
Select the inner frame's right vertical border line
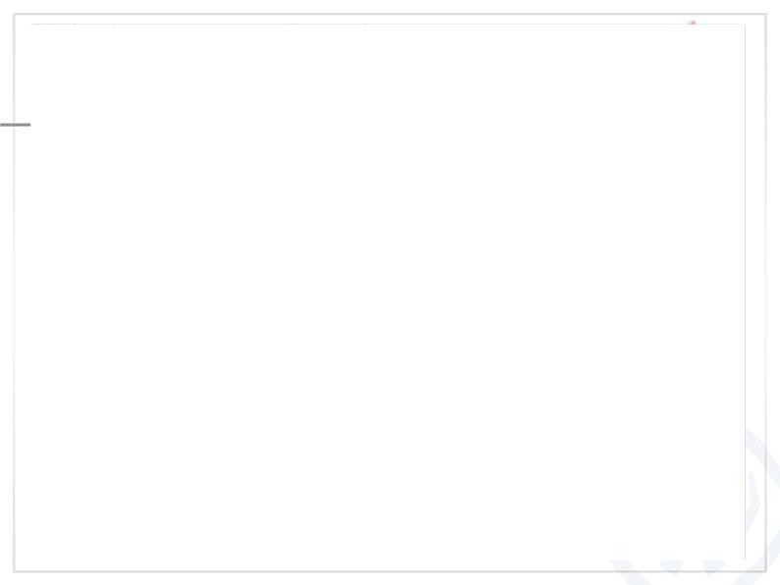coord(746,292)
